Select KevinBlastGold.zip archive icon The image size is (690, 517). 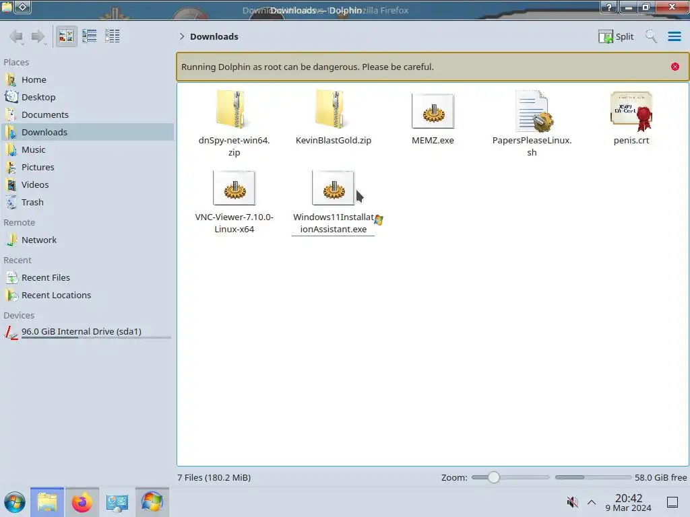[x=333, y=109]
